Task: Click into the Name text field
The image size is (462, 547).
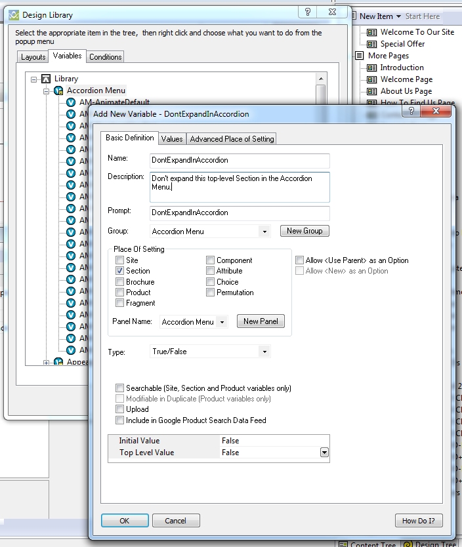Action: (x=239, y=160)
